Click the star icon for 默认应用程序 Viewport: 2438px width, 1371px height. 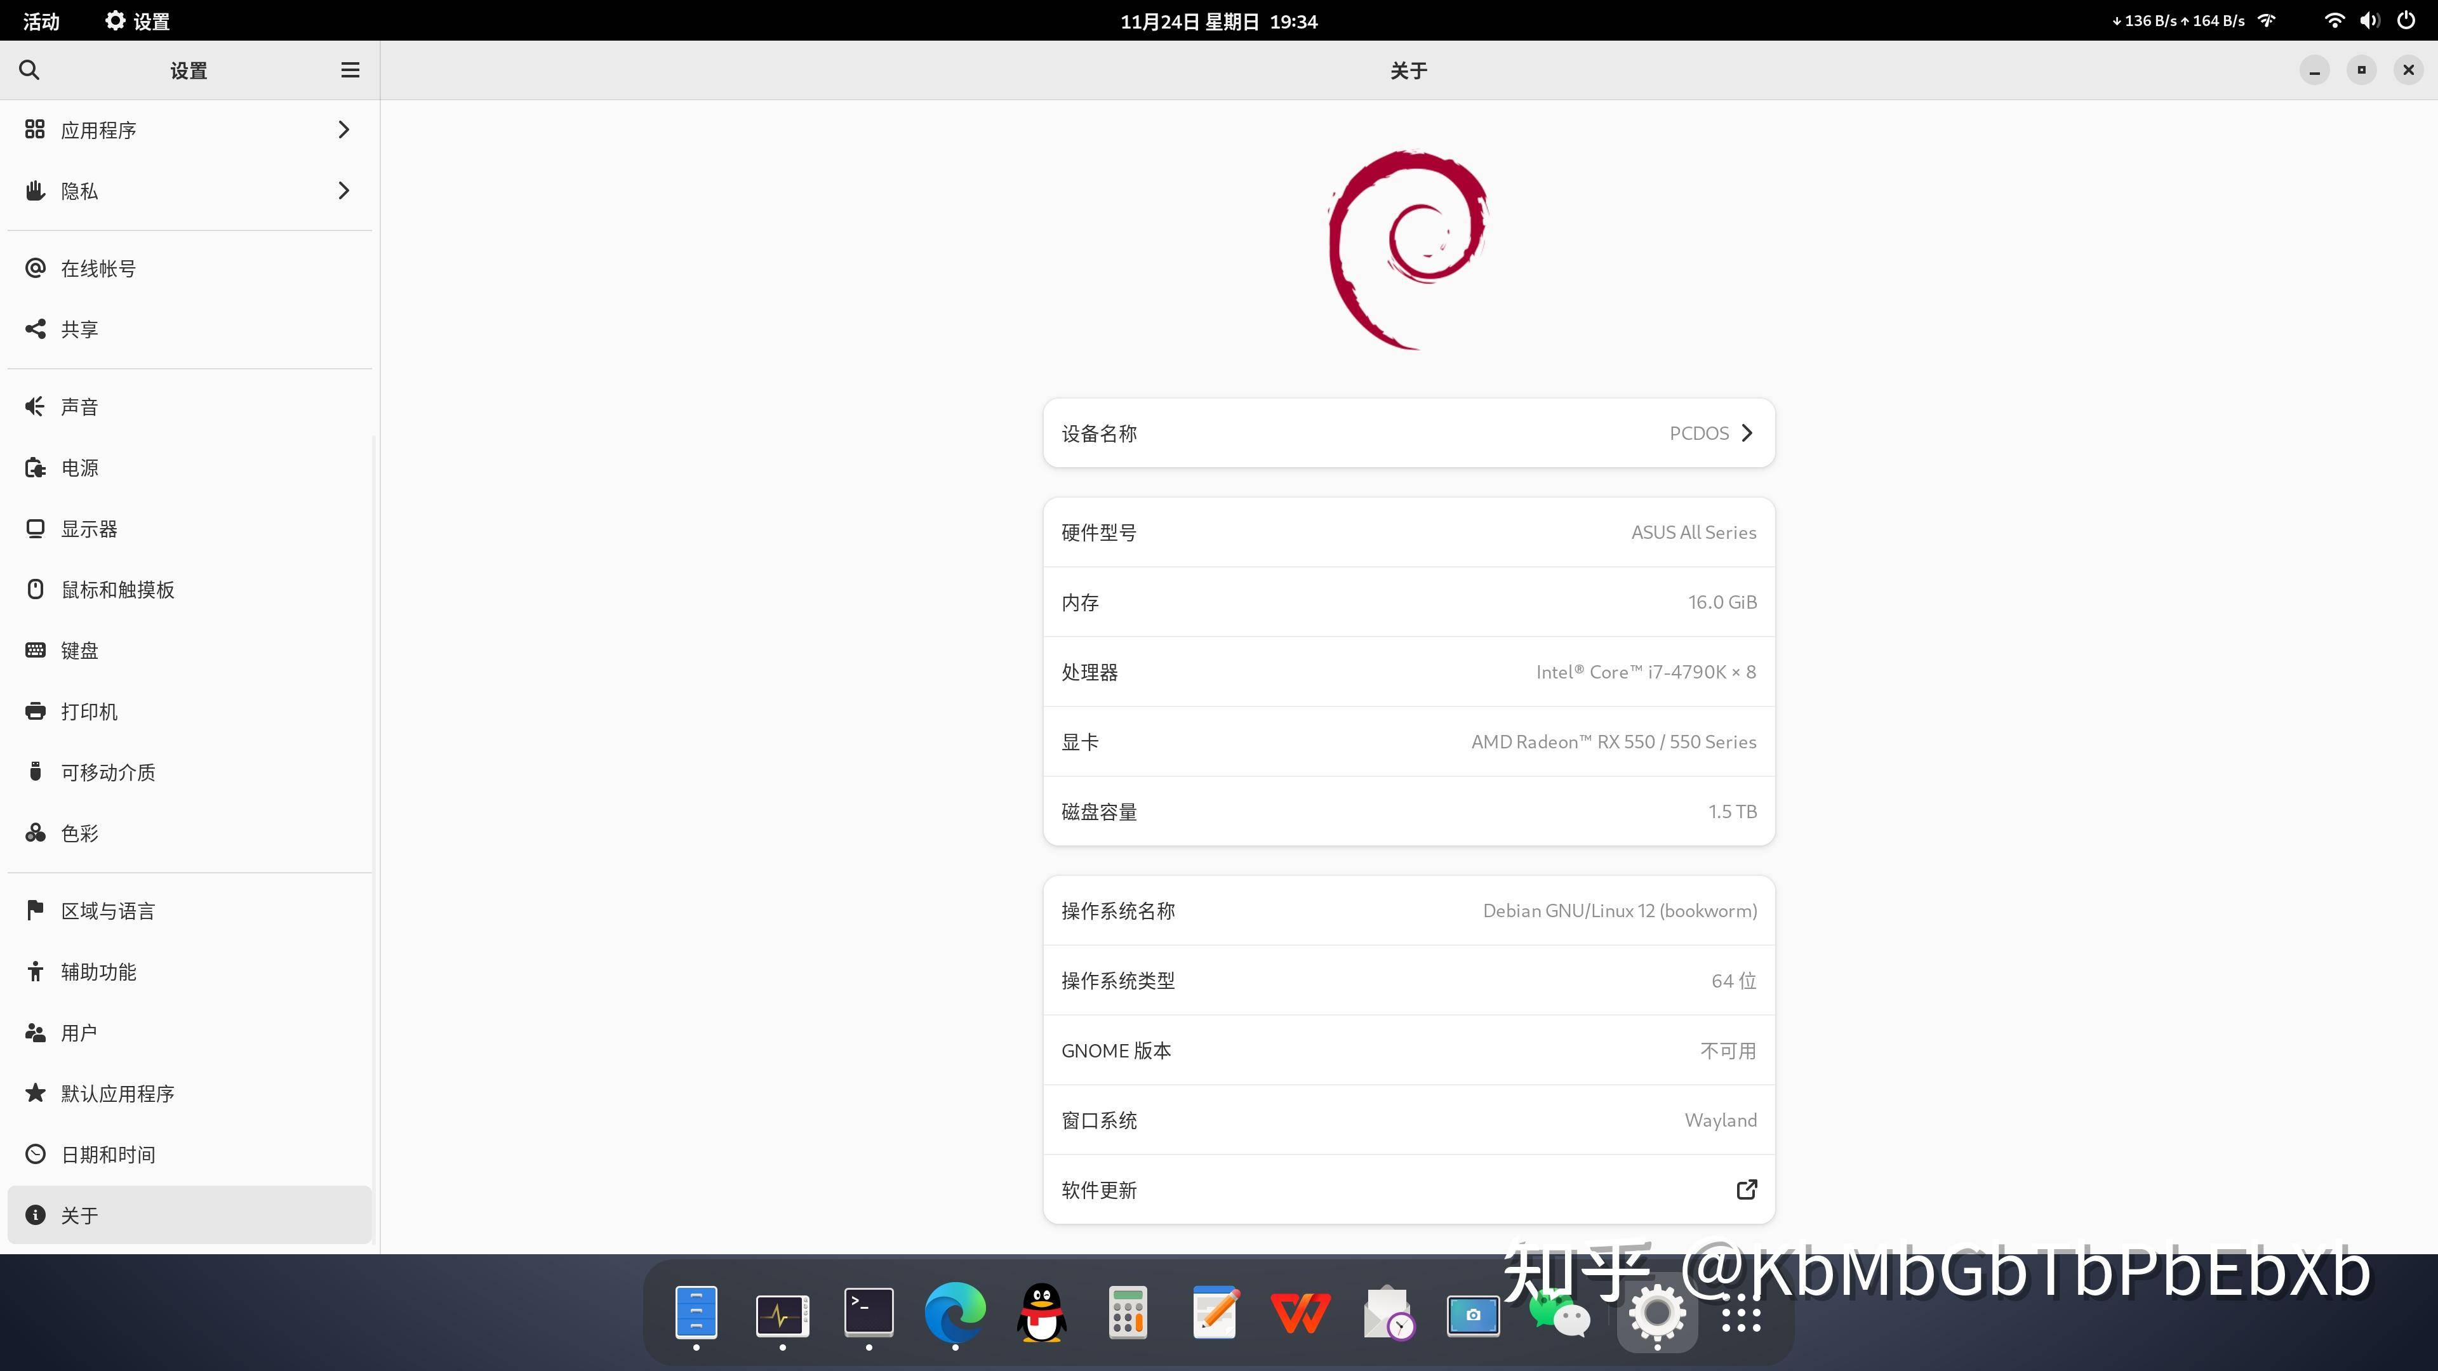35,1094
